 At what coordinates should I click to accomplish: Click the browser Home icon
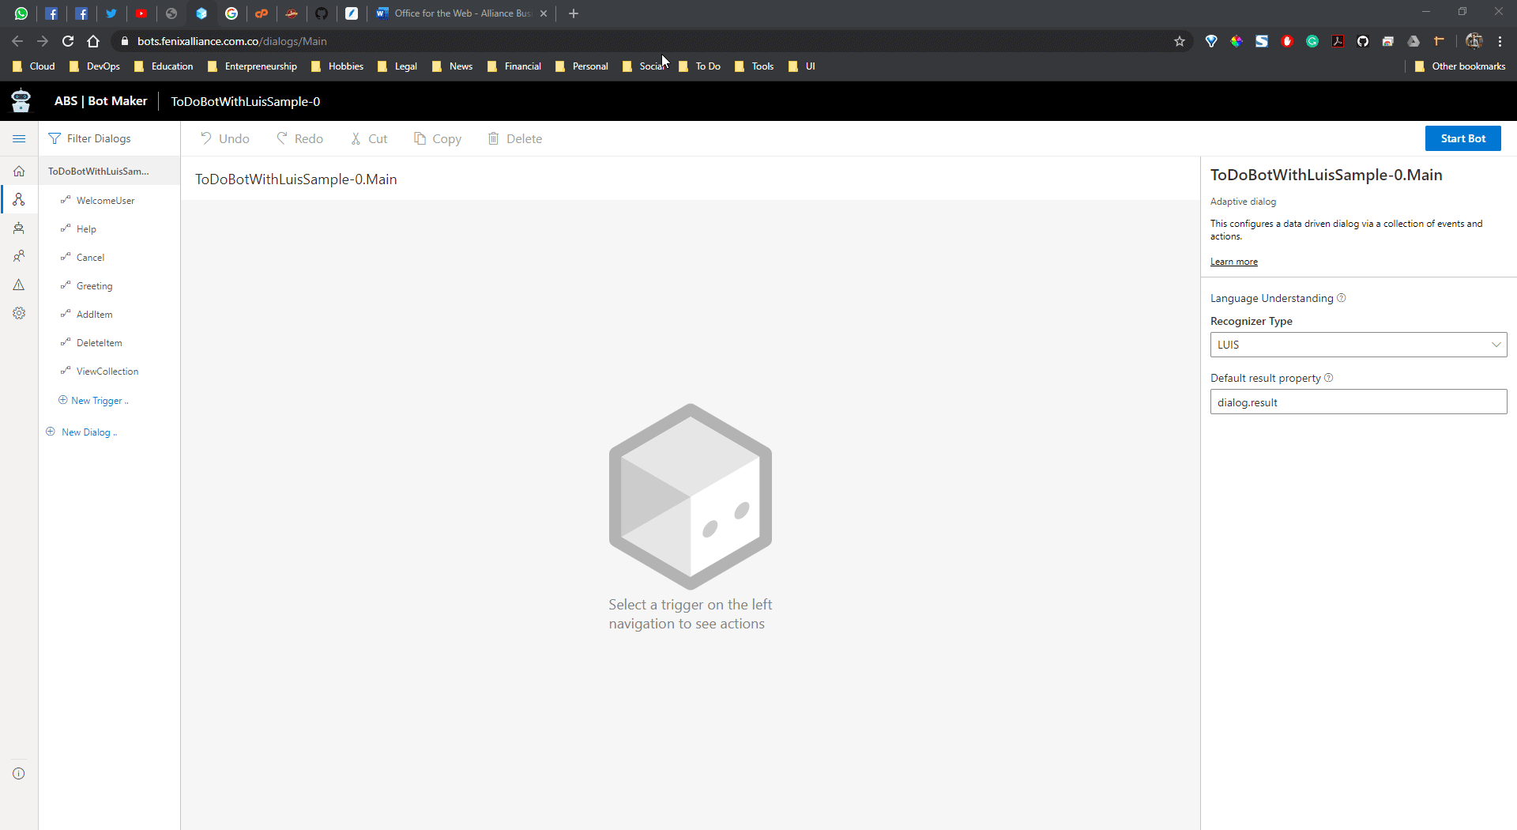(x=93, y=41)
